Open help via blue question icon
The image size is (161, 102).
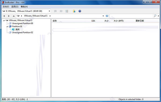tap(80, 11)
